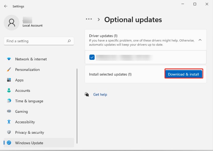Click the search magnifier in Find a setting
213x151 pixels.
(x=69, y=41)
